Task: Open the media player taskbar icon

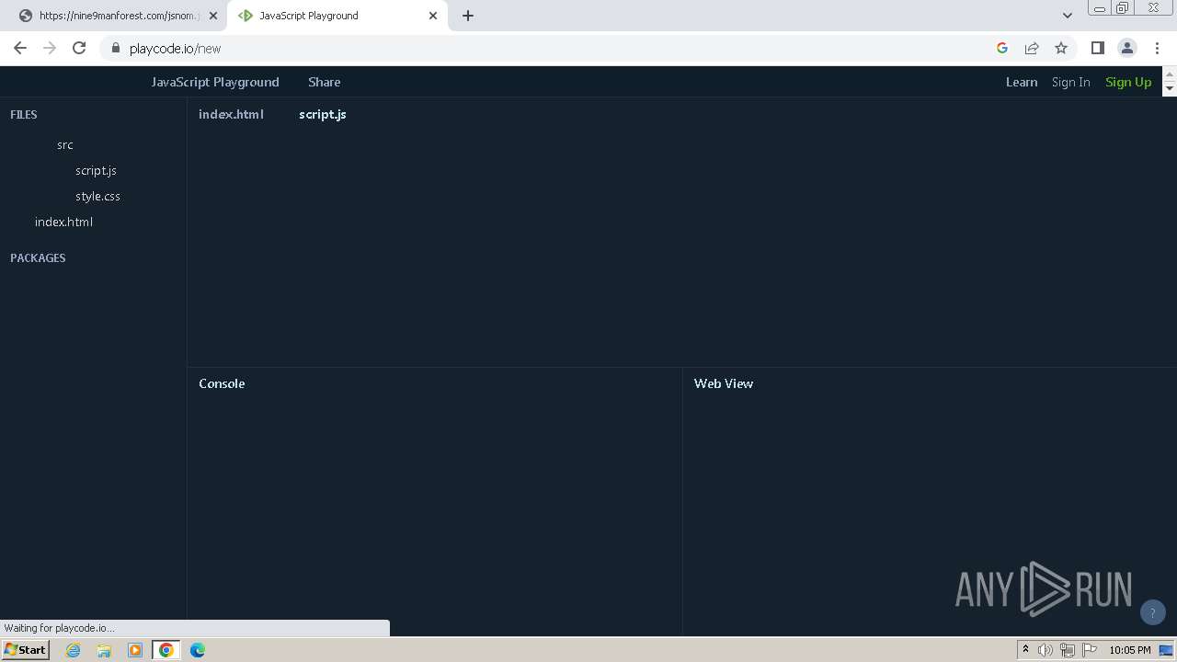Action: coord(135,650)
